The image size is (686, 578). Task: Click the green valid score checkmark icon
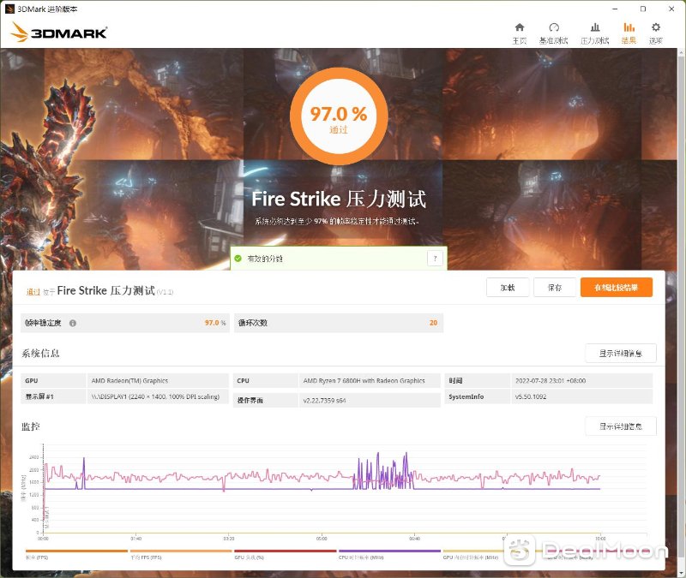[238, 259]
